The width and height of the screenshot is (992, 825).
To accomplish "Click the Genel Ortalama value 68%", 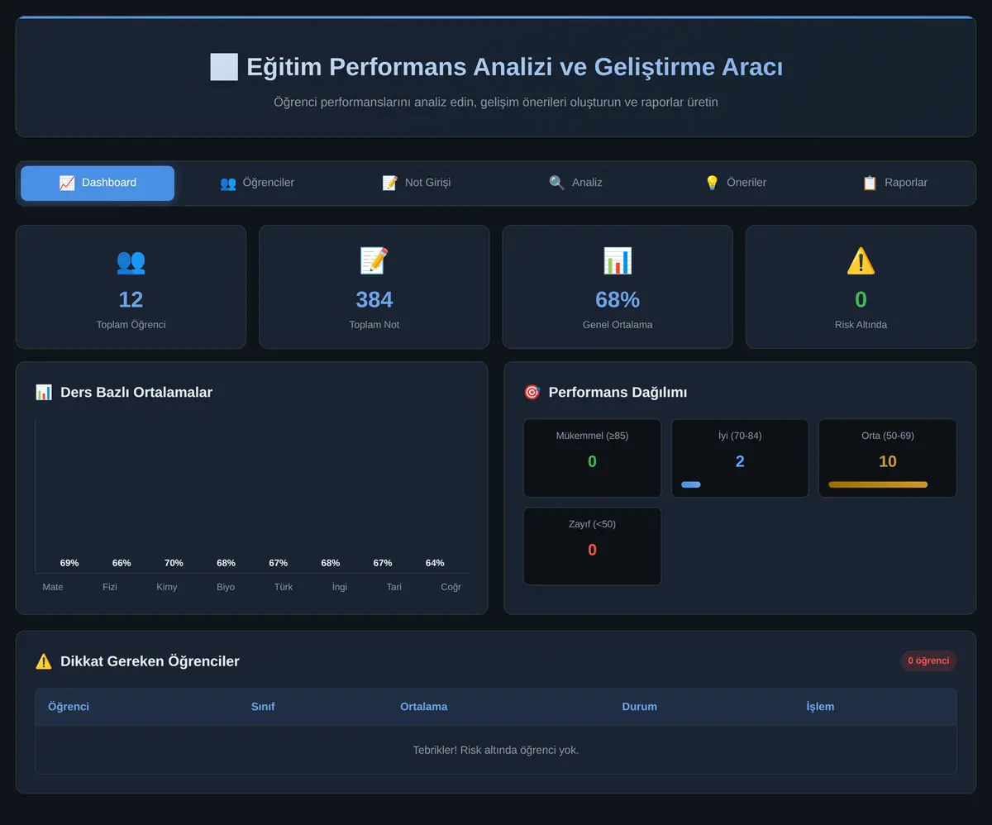I will pos(618,299).
